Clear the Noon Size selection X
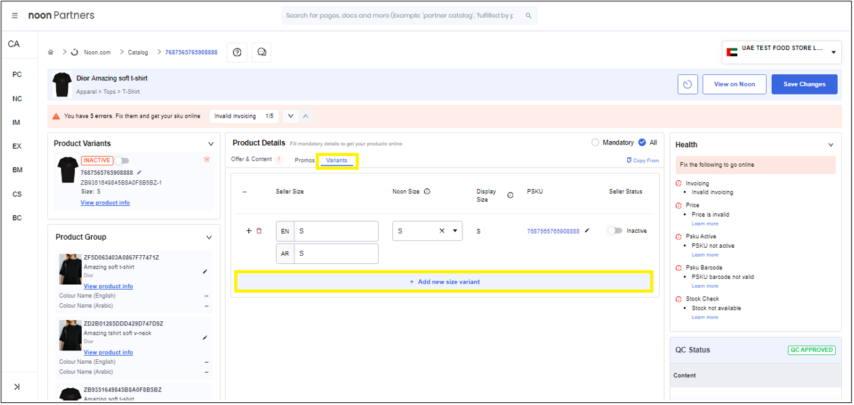Screen dimensions: 854x405 tap(442, 231)
